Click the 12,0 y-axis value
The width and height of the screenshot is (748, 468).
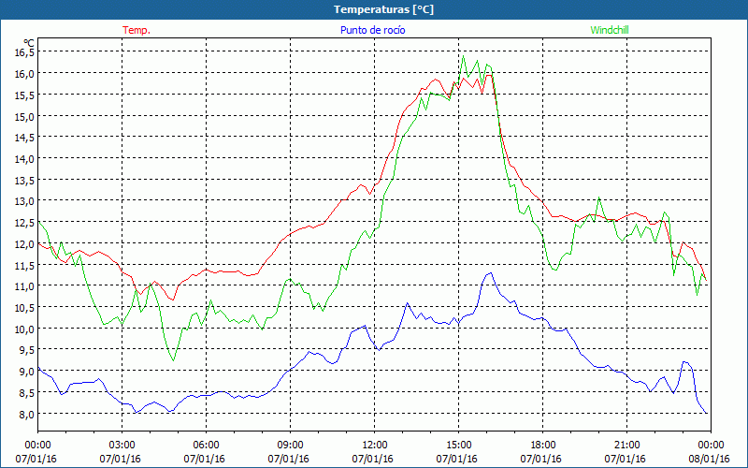tap(24, 244)
